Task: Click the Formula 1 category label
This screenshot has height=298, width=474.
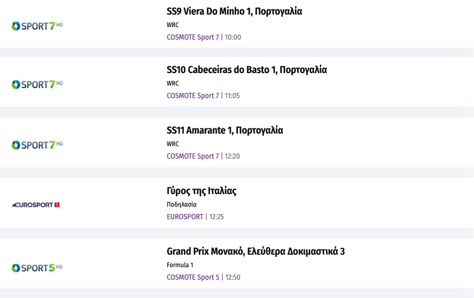Action: 180,265
